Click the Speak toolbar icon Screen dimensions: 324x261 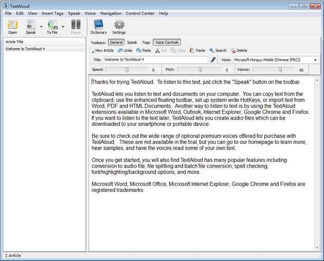(31, 25)
